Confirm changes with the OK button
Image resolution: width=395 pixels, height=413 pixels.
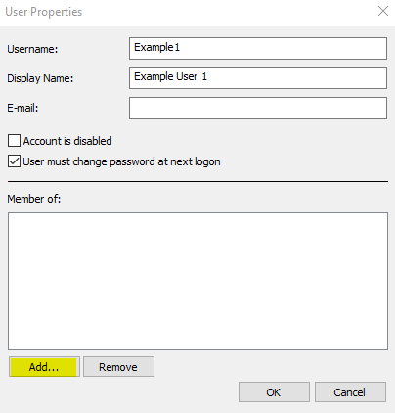click(x=274, y=392)
